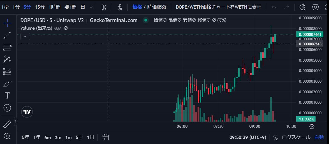Select the trend line drawing tool
329x144 pixels.
7,35
